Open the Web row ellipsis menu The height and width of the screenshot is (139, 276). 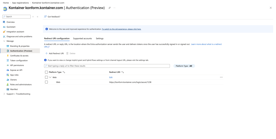[221, 77]
